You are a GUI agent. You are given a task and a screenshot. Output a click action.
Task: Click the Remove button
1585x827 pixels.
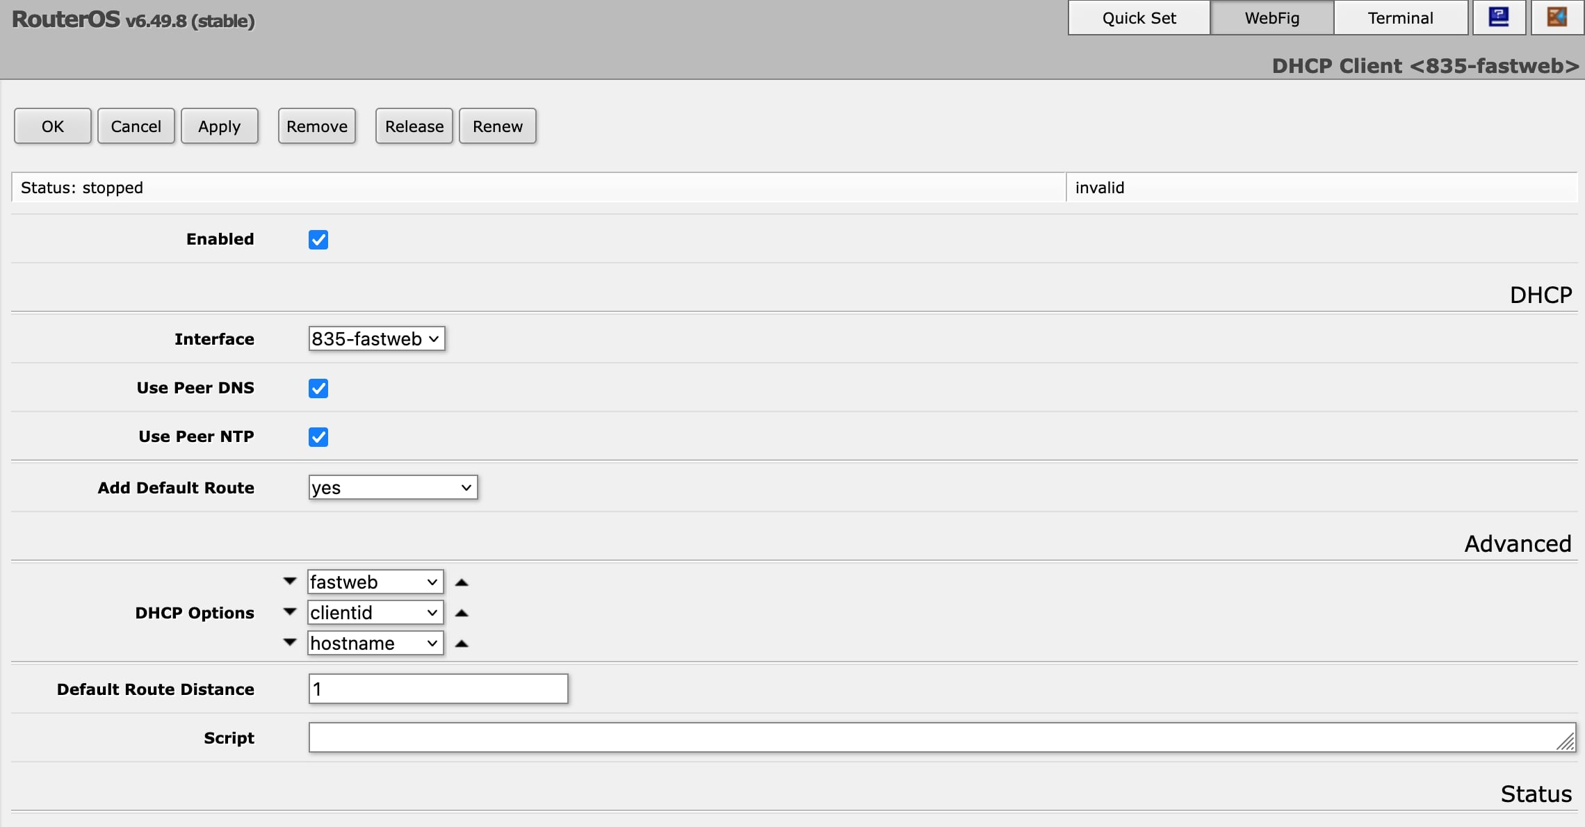pyautogui.click(x=317, y=126)
